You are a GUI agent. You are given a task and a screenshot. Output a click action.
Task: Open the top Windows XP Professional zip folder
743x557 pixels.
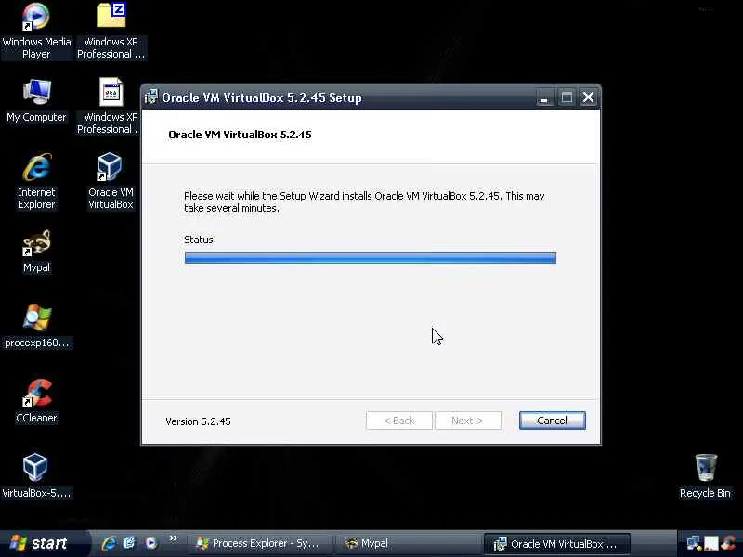(x=111, y=31)
